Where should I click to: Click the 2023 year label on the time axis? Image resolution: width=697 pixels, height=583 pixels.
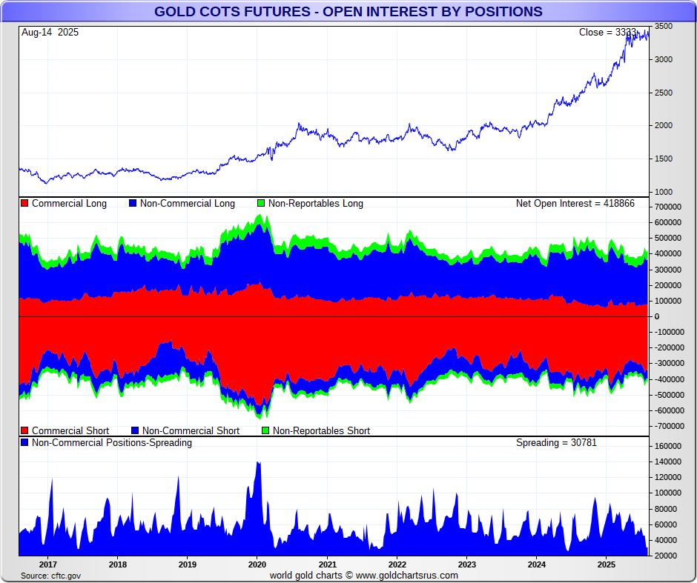point(466,564)
